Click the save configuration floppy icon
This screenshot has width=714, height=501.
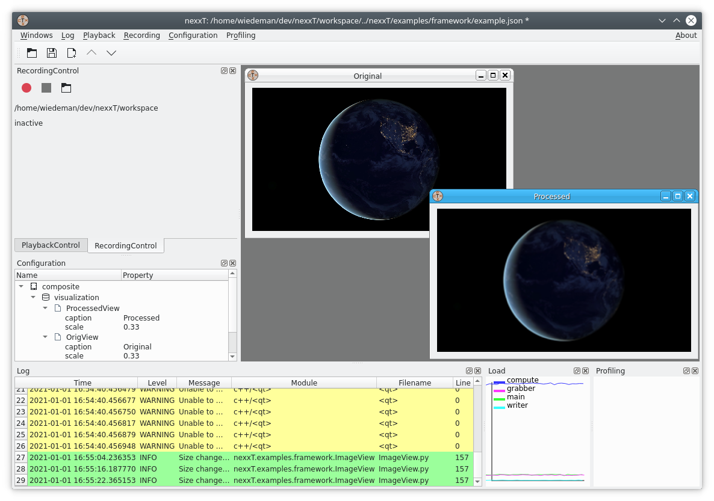[x=51, y=53]
